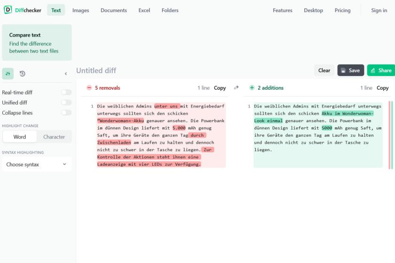Copy the removals side text

coord(220,88)
